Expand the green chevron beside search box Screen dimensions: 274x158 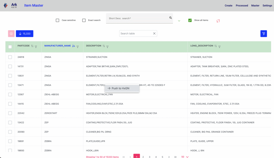pyautogui.click(x=179, y=21)
